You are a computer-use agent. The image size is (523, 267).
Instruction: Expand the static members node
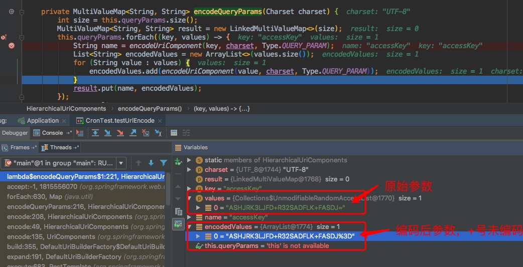point(189,160)
